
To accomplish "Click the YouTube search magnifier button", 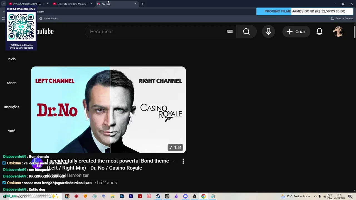I will click(246, 32).
